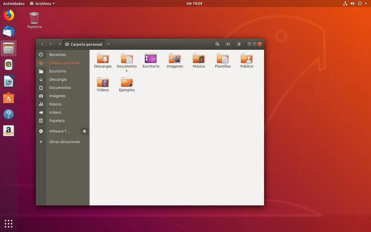The height and width of the screenshot is (232, 371).
Task: Click Actividades in the top bar
Action: pos(14,3)
